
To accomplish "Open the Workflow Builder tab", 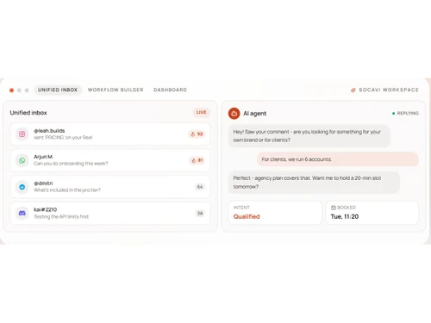I will [x=116, y=90].
